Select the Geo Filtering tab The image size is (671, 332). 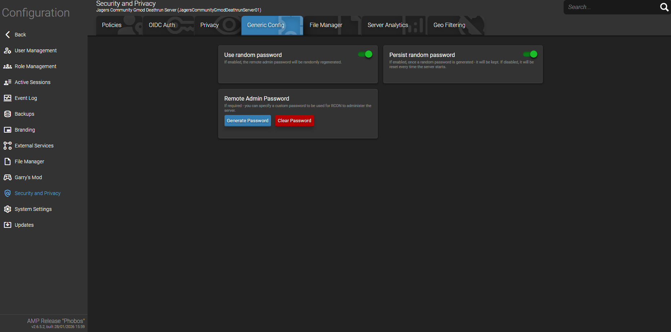tap(449, 25)
